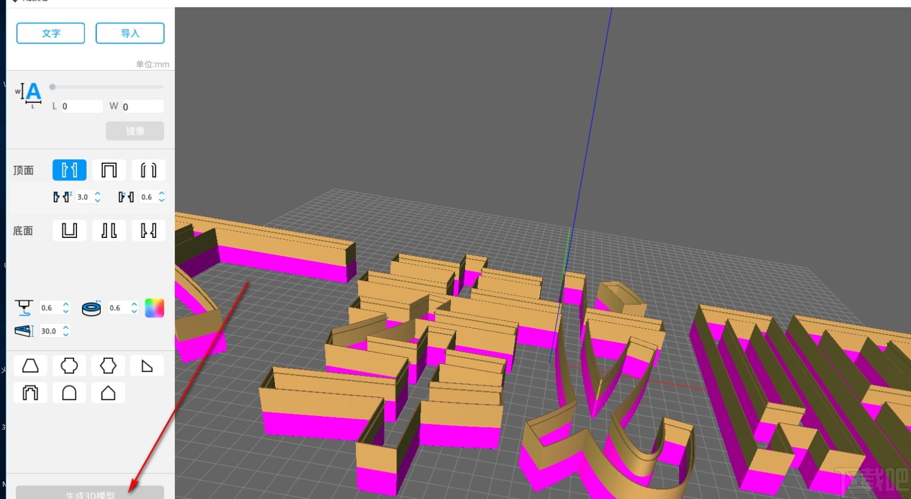Decrease the wall thickness stepper
Screen dimensions: 911x499
(x=134, y=311)
